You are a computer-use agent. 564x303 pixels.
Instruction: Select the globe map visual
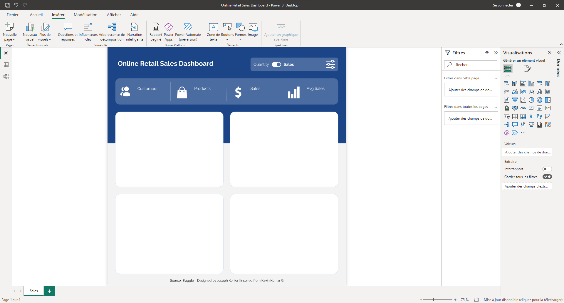506,108
